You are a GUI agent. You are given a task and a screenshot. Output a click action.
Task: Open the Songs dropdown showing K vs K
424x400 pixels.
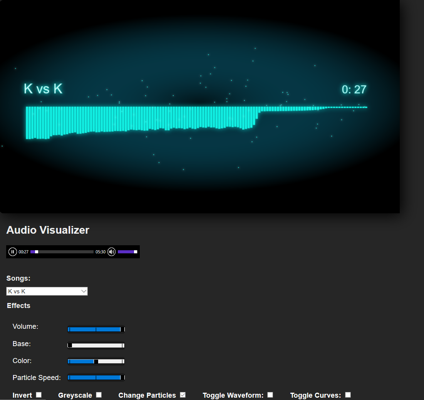point(47,291)
